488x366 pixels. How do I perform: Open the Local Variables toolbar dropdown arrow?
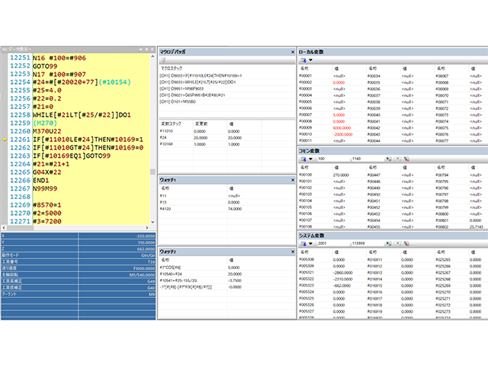pos(310,60)
